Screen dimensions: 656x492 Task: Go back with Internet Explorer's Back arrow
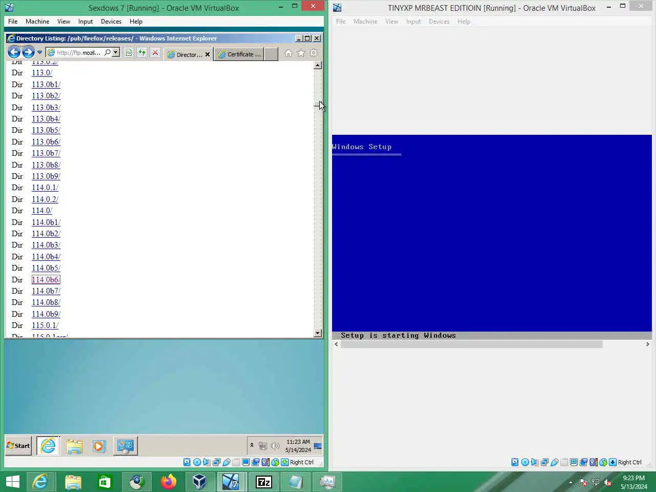[14, 52]
